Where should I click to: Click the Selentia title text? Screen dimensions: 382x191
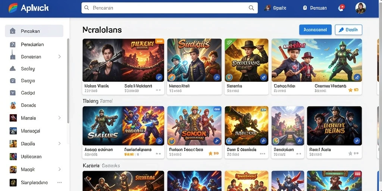234,86
